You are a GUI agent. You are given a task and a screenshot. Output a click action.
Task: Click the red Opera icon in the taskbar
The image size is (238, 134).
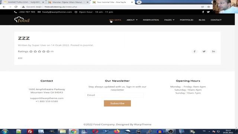[95, 131]
